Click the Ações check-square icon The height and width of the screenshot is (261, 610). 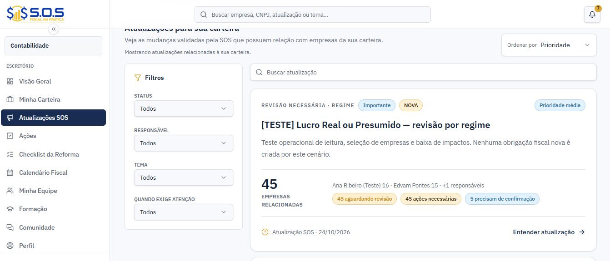[10, 136]
